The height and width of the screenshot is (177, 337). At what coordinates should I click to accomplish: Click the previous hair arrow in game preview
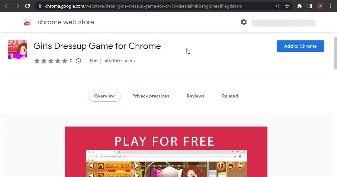pyautogui.click(x=91, y=166)
